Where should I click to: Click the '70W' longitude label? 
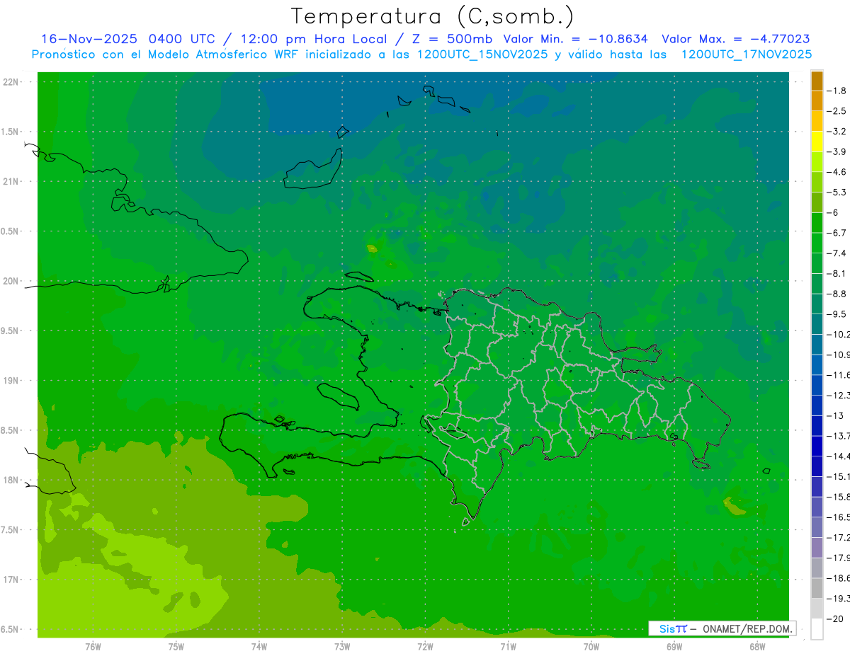pyautogui.click(x=591, y=647)
